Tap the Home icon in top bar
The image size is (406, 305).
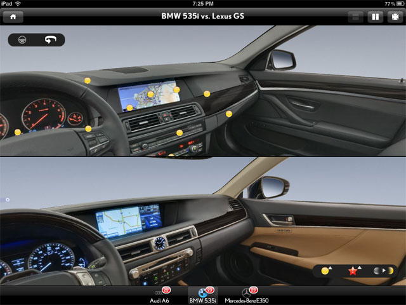point(12,17)
